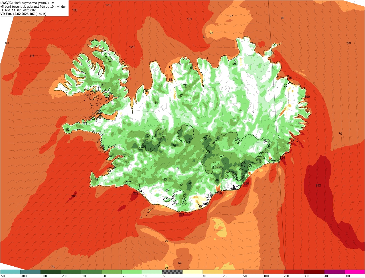Click the map value '-44' inland northwest
The image size is (365, 278).
pyautogui.click(x=155, y=103)
